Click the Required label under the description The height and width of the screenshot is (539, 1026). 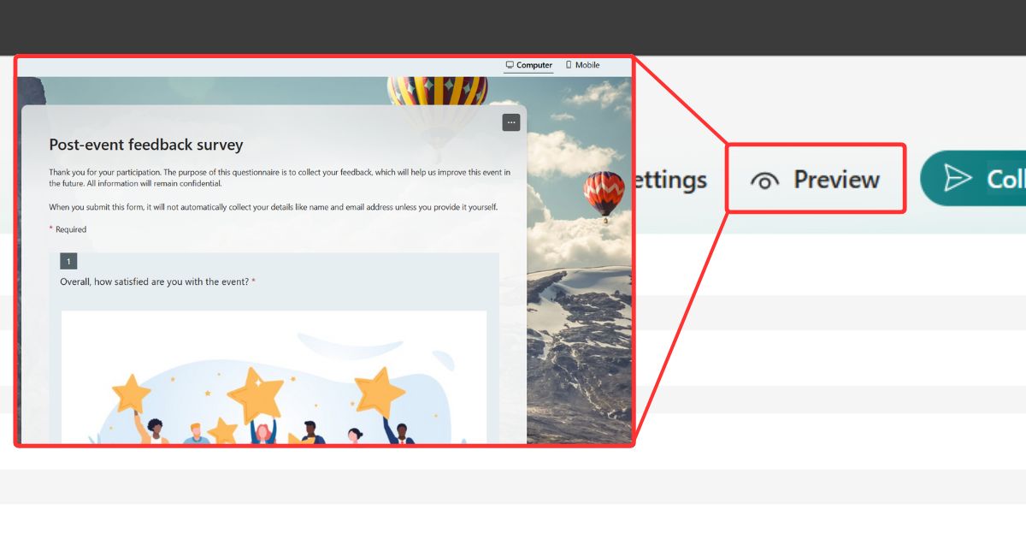coord(70,229)
